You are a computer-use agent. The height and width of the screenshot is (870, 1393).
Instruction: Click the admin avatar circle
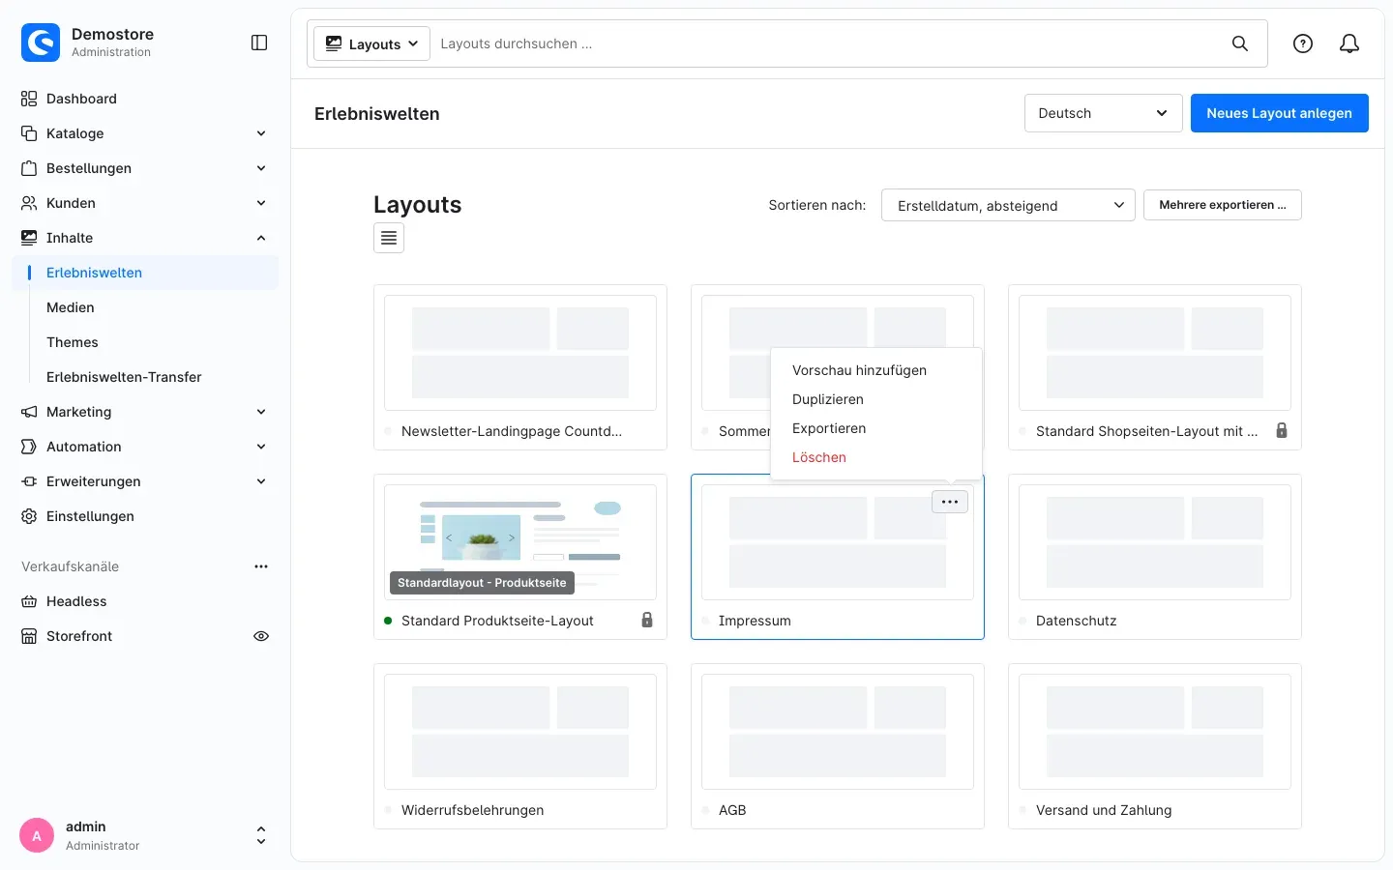[x=37, y=836]
